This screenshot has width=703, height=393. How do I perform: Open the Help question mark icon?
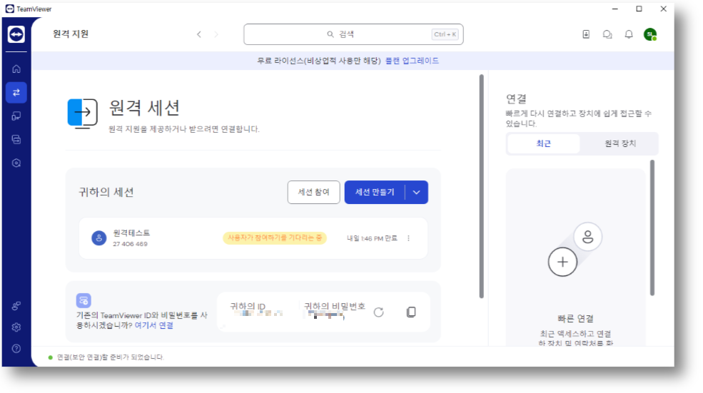(16, 349)
